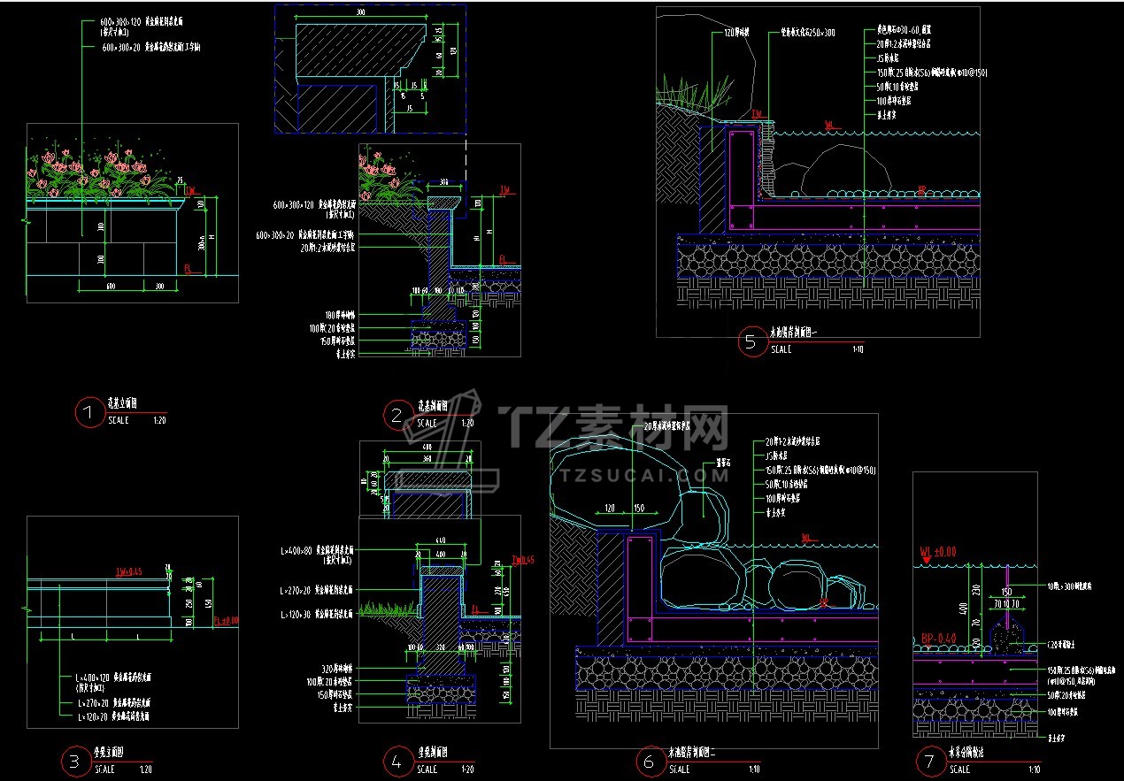
Task: Select the white rock outline in drawing 5 pool
Action: click(x=847, y=170)
